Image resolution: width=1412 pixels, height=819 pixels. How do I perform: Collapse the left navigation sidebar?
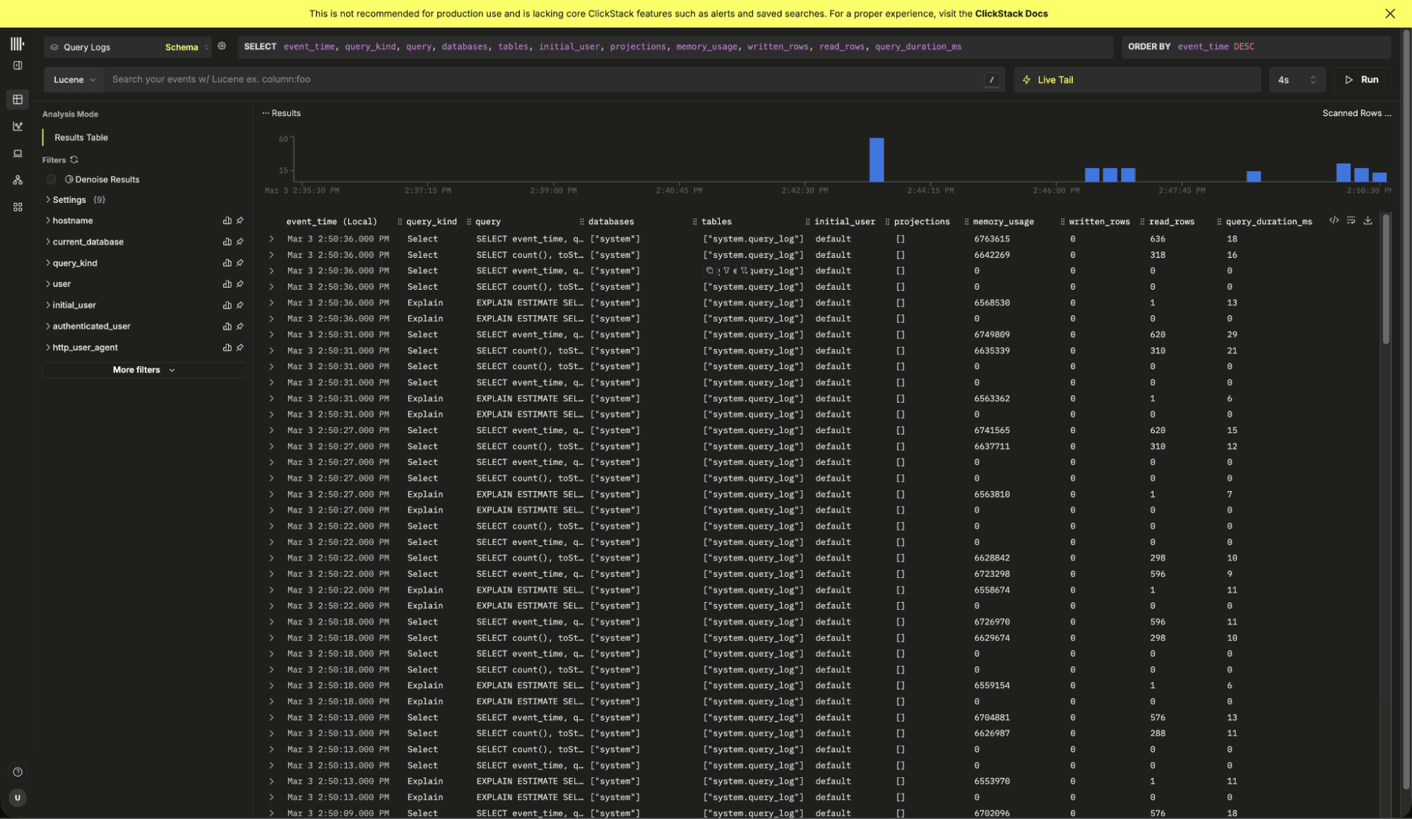pyautogui.click(x=18, y=66)
